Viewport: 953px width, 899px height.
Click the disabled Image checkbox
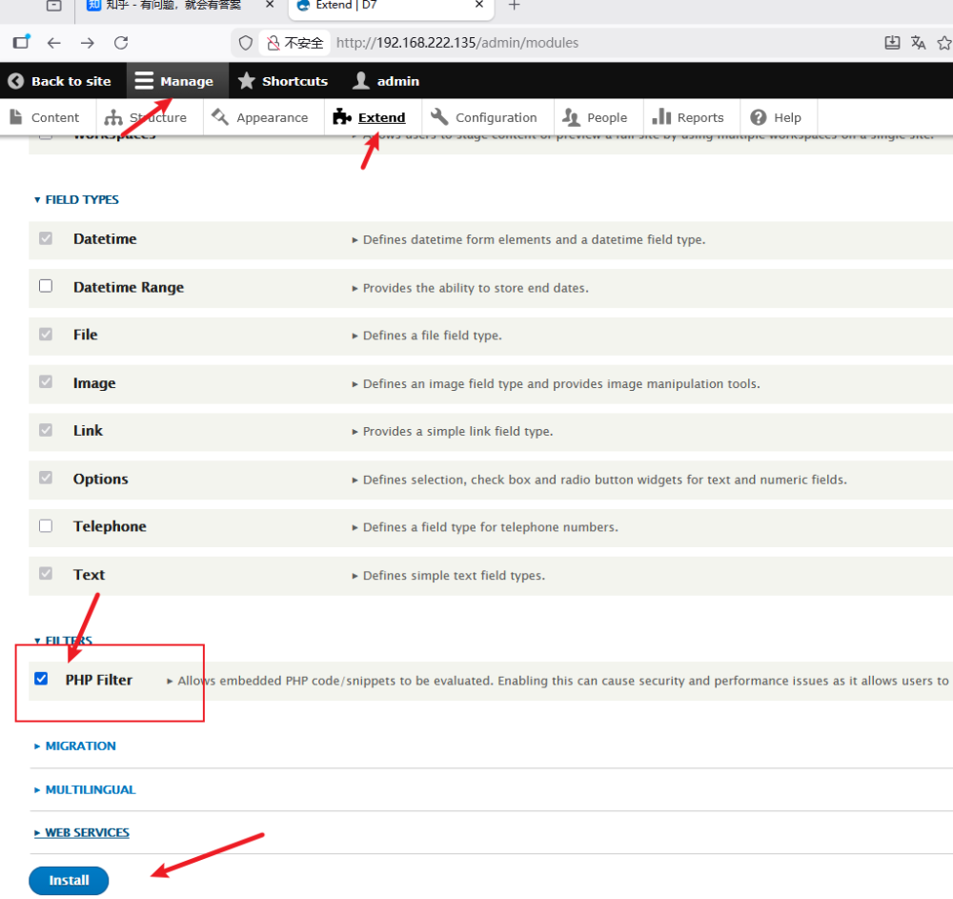coord(46,381)
